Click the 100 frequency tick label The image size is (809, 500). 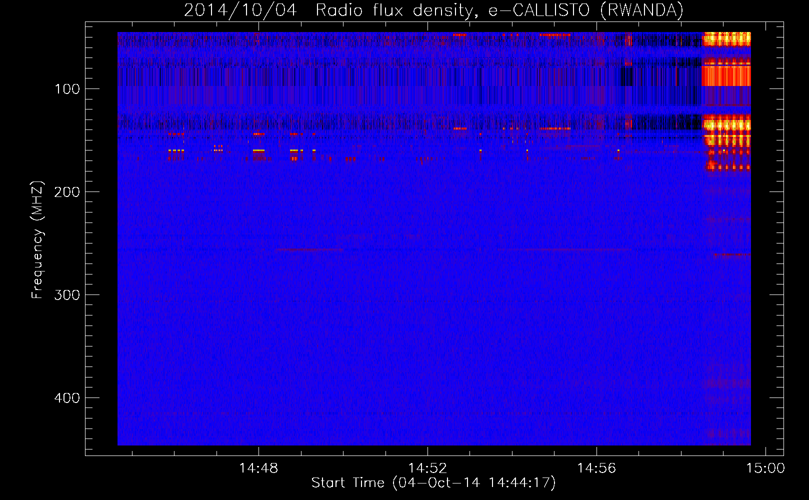67,89
